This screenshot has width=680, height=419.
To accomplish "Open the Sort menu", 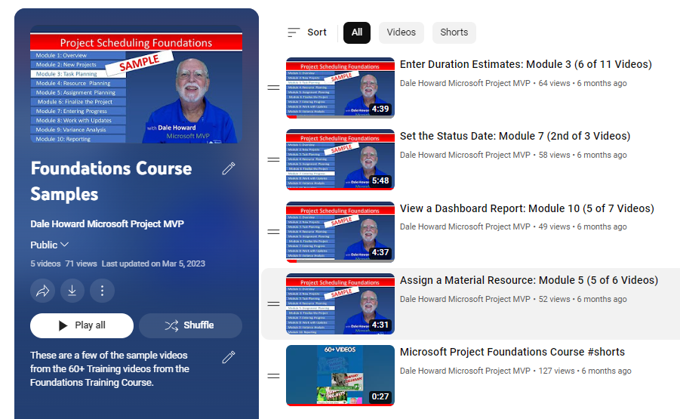I will (307, 32).
